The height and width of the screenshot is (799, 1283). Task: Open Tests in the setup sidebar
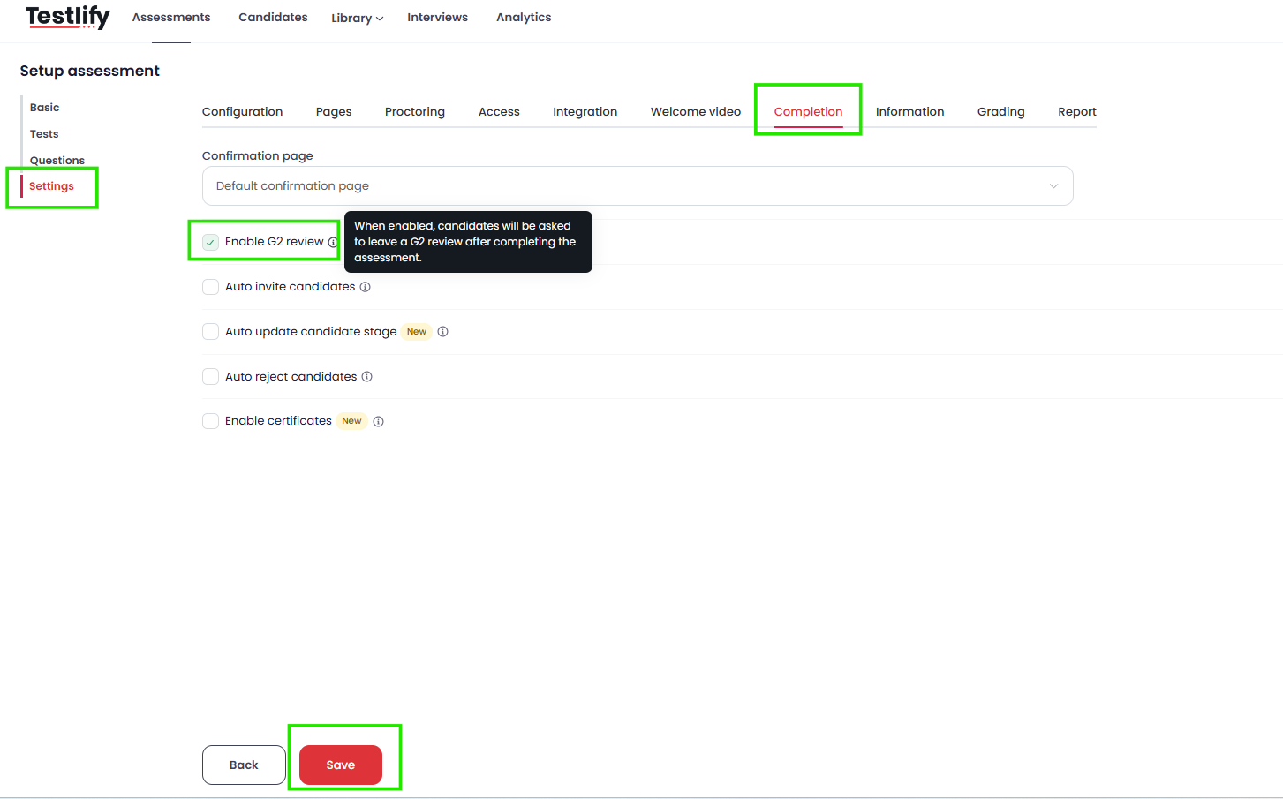click(x=44, y=134)
